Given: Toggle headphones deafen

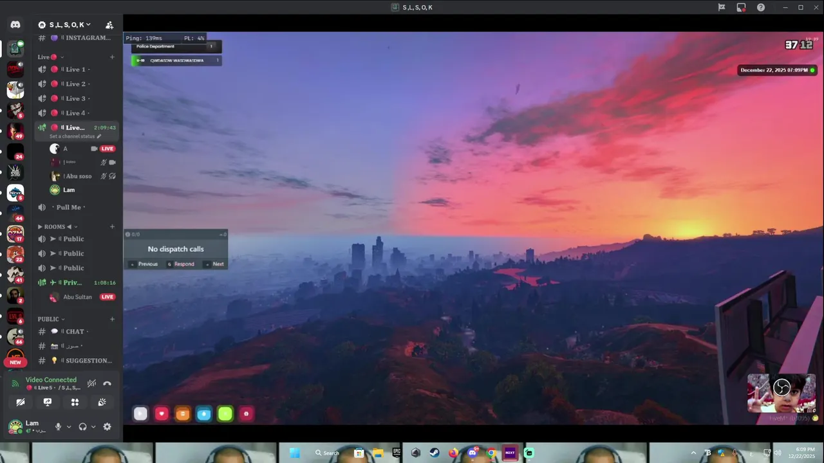Looking at the screenshot, I should click(82, 426).
